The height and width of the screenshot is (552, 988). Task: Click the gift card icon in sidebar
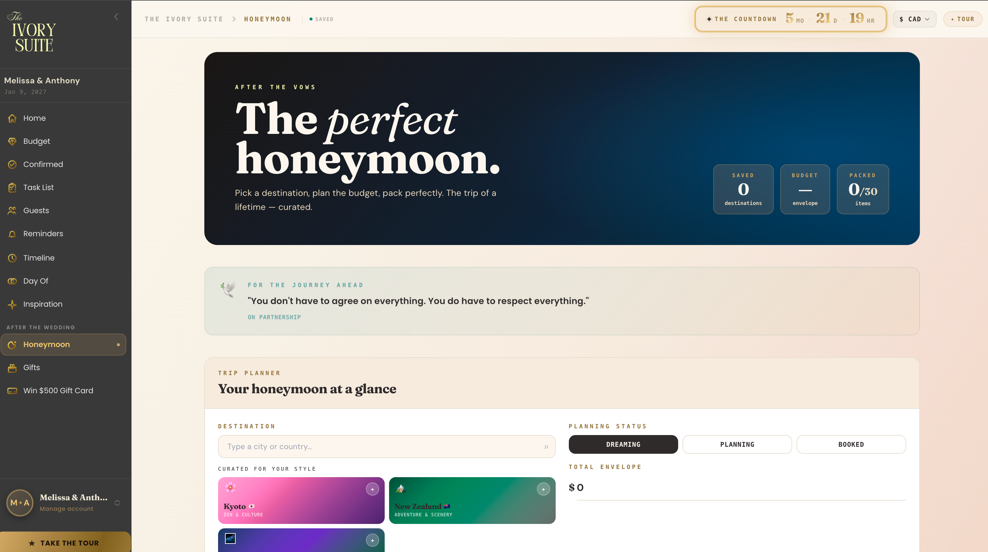[x=12, y=391]
